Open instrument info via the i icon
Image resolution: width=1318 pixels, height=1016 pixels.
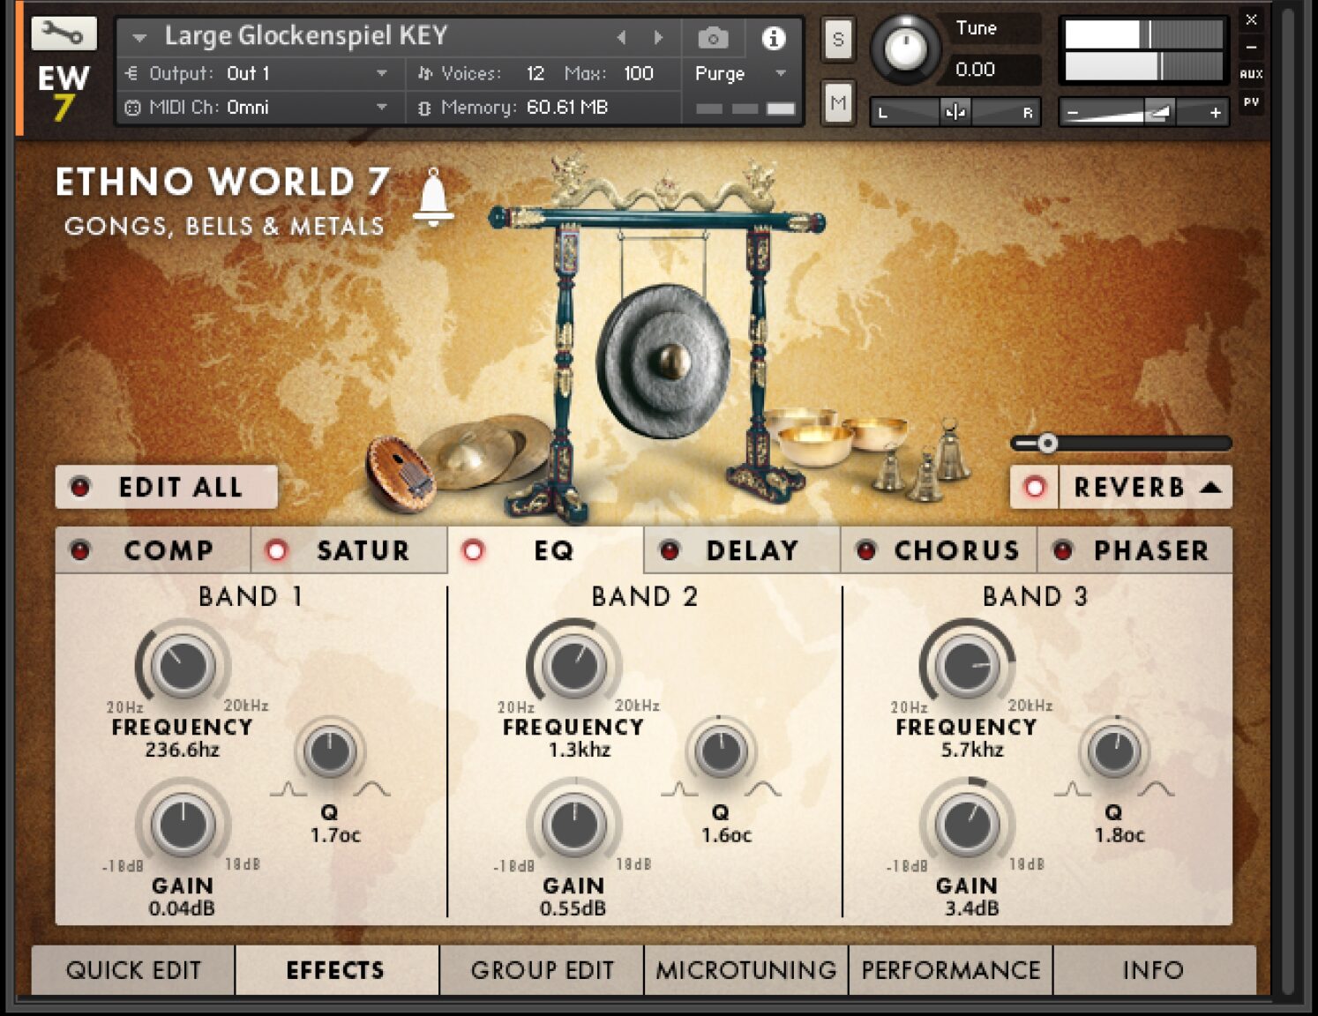pyautogui.click(x=773, y=38)
